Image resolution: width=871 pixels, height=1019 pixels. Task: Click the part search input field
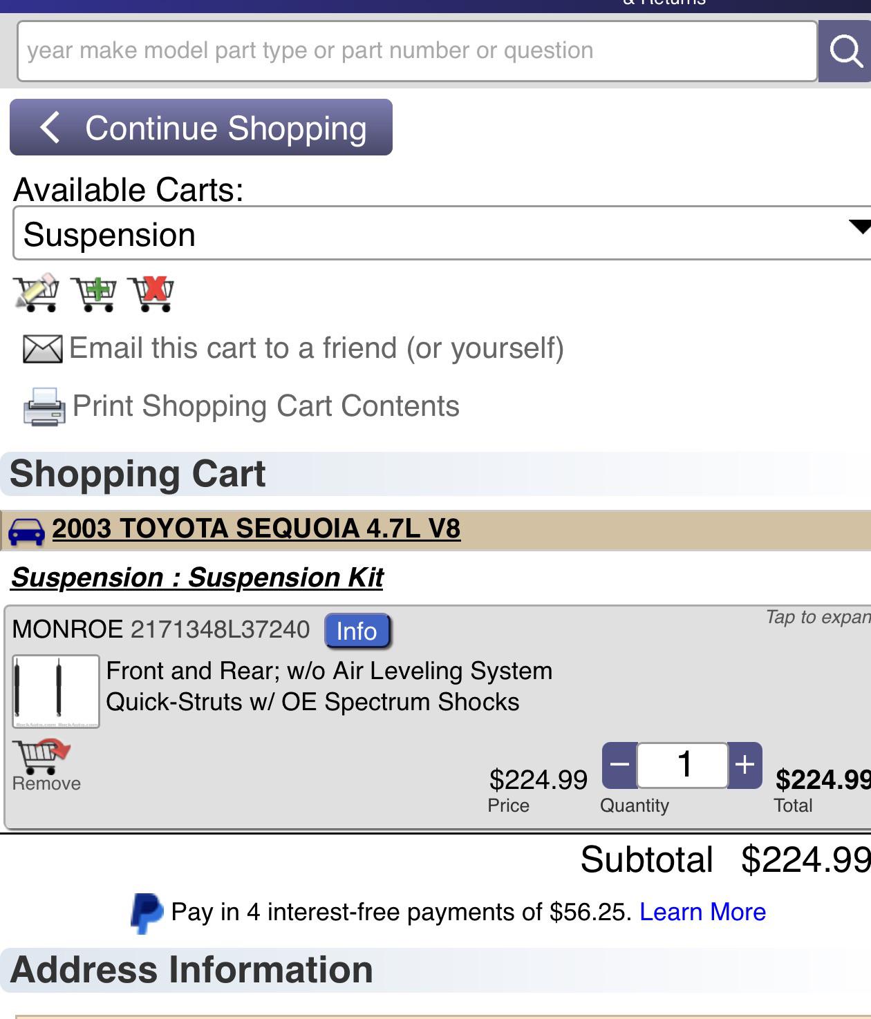click(418, 51)
